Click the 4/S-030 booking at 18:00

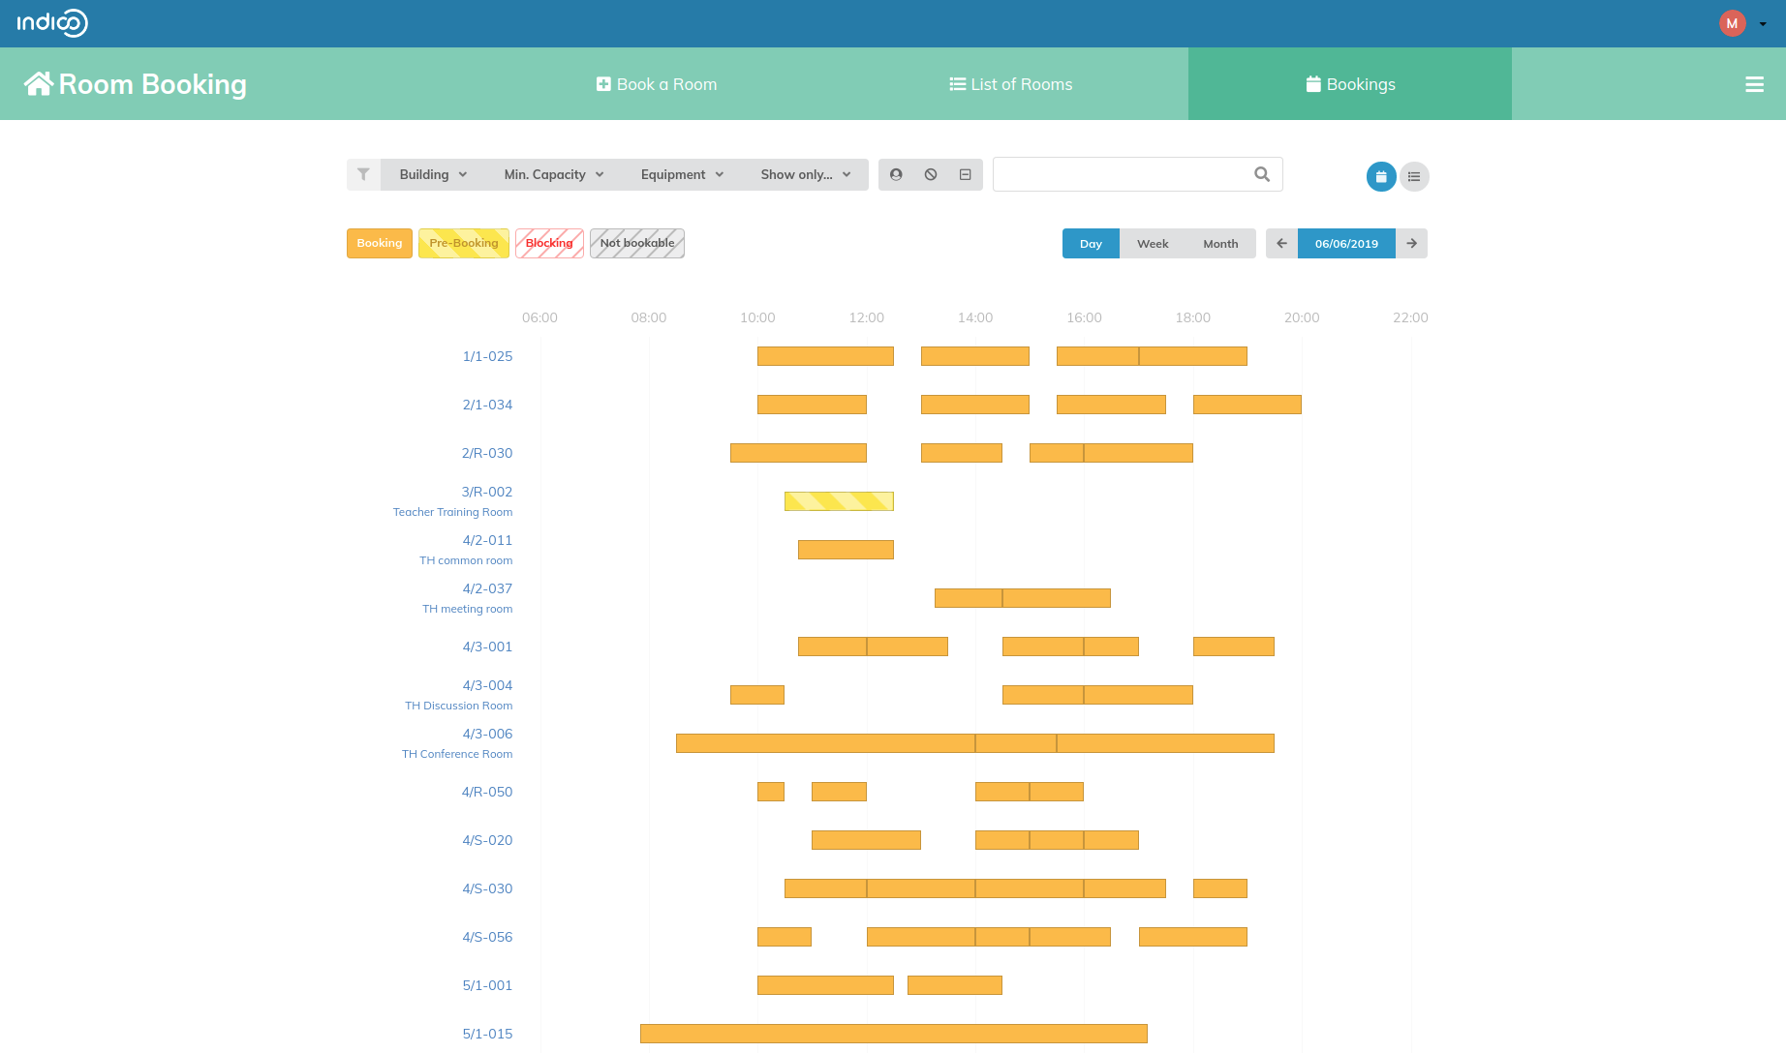[x=1220, y=888]
